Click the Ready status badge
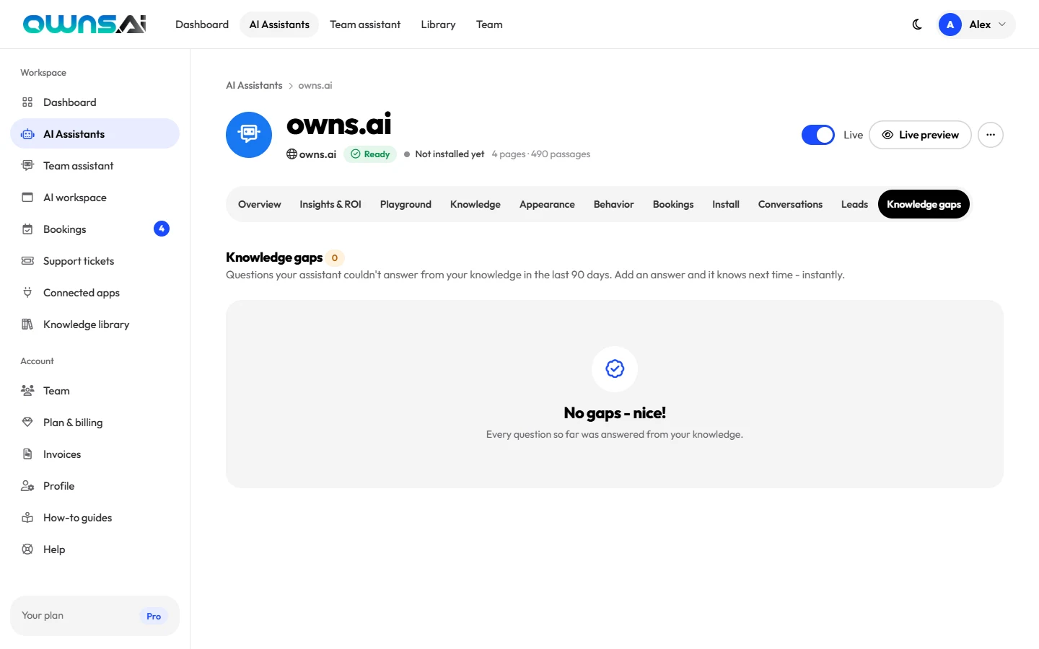 click(370, 154)
